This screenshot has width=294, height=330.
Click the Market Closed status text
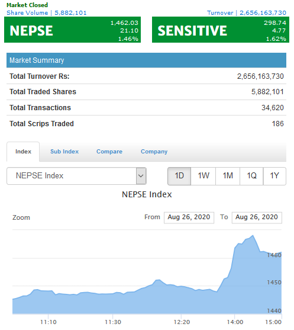(x=27, y=5)
